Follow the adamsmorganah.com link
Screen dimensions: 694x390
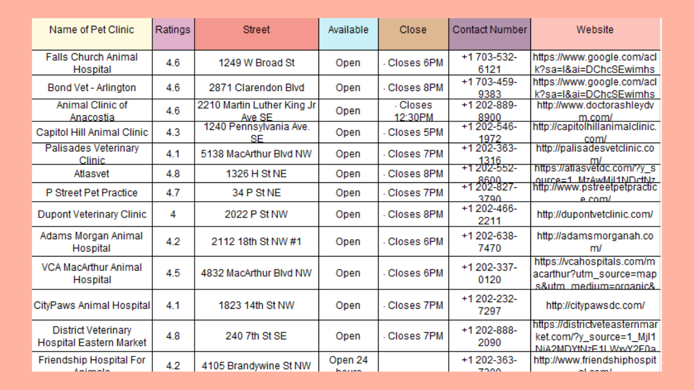tap(595, 242)
